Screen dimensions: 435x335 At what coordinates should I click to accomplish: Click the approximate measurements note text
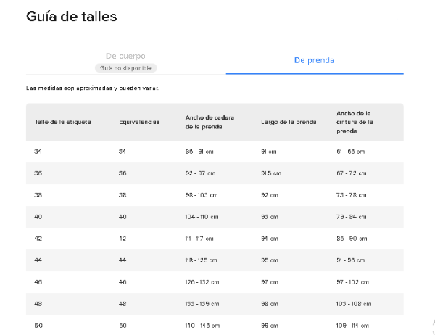click(x=92, y=88)
